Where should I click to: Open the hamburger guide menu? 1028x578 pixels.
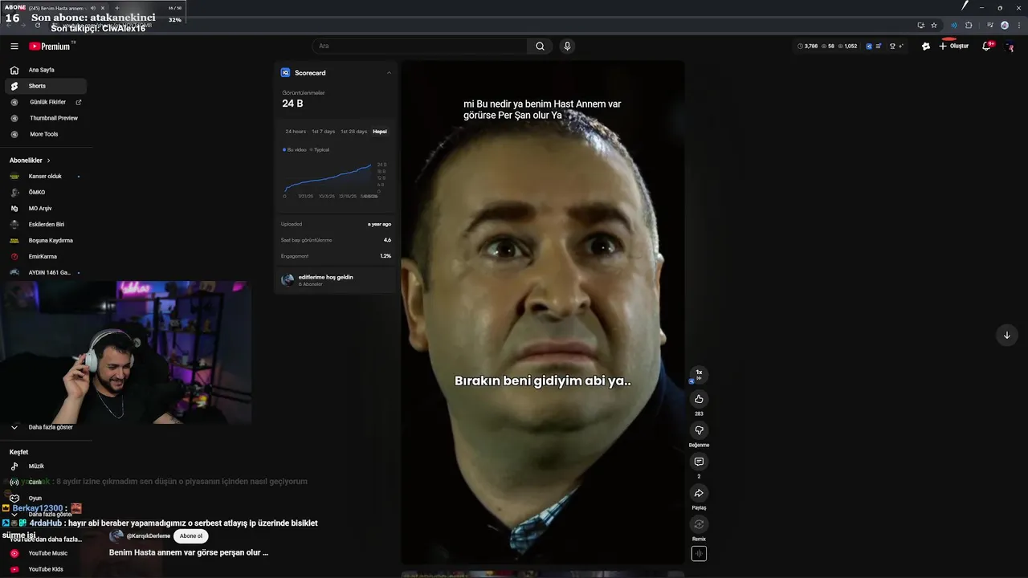point(14,47)
